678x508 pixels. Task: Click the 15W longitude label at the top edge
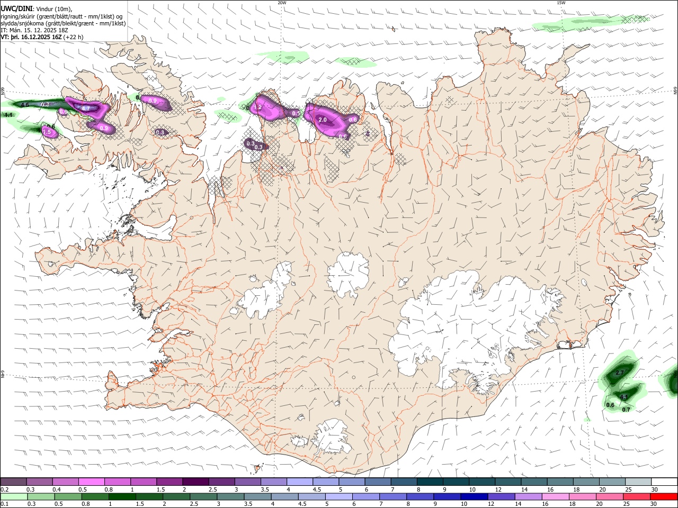point(561,3)
